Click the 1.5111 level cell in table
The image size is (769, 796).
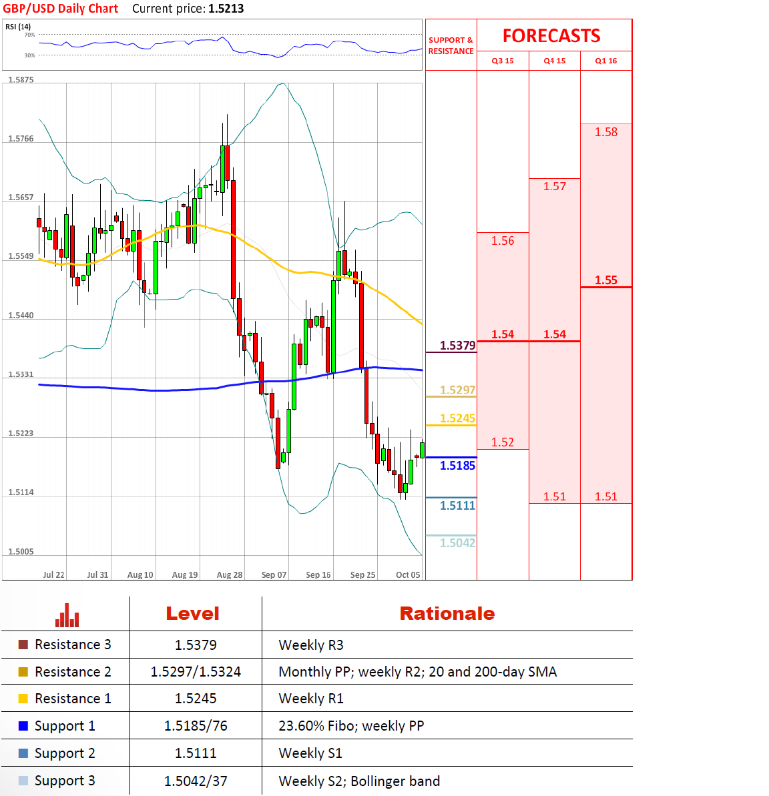click(x=196, y=753)
